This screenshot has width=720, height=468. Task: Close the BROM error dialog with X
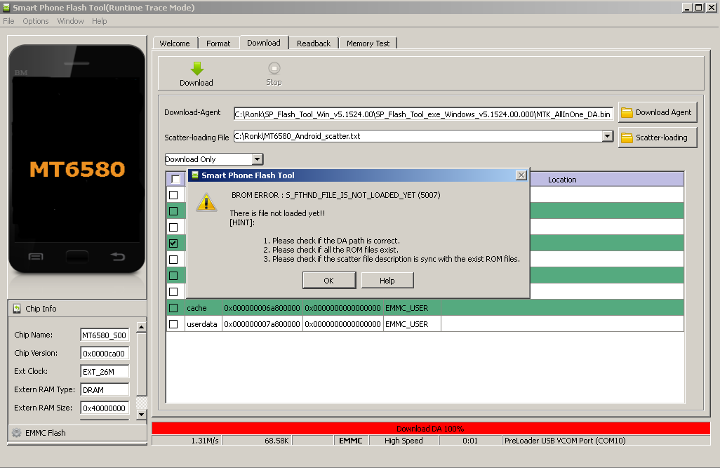click(x=521, y=175)
